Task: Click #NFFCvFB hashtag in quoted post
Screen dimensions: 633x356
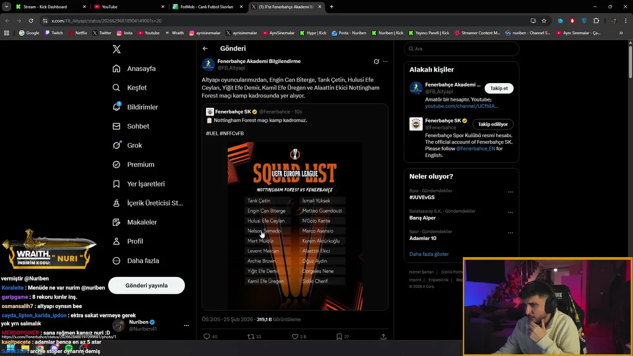Action: (231, 133)
